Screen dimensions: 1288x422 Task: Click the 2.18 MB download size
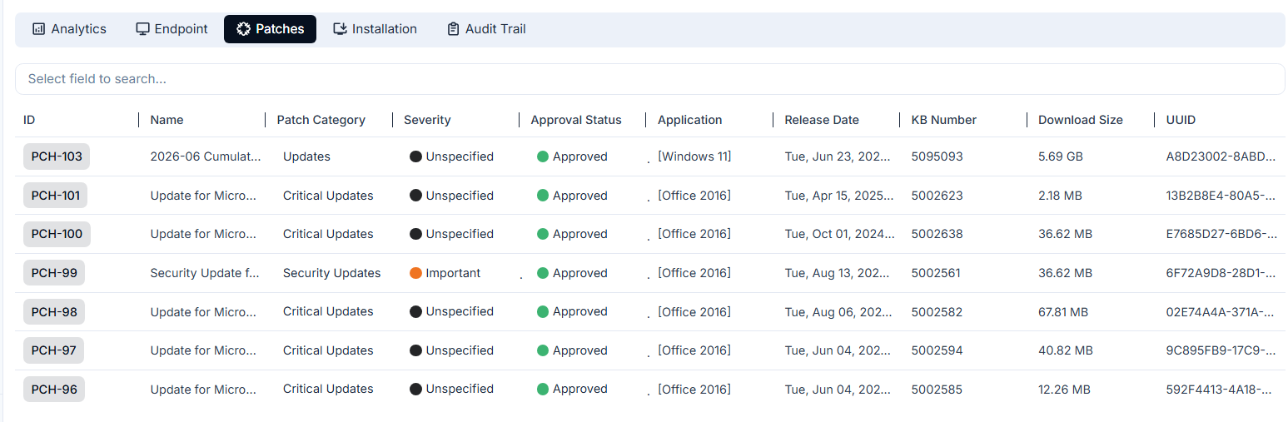1061,196
